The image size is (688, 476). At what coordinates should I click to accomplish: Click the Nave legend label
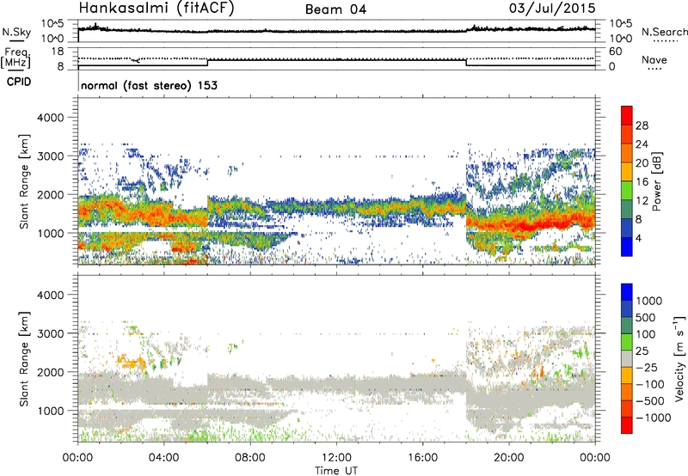(654, 59)
